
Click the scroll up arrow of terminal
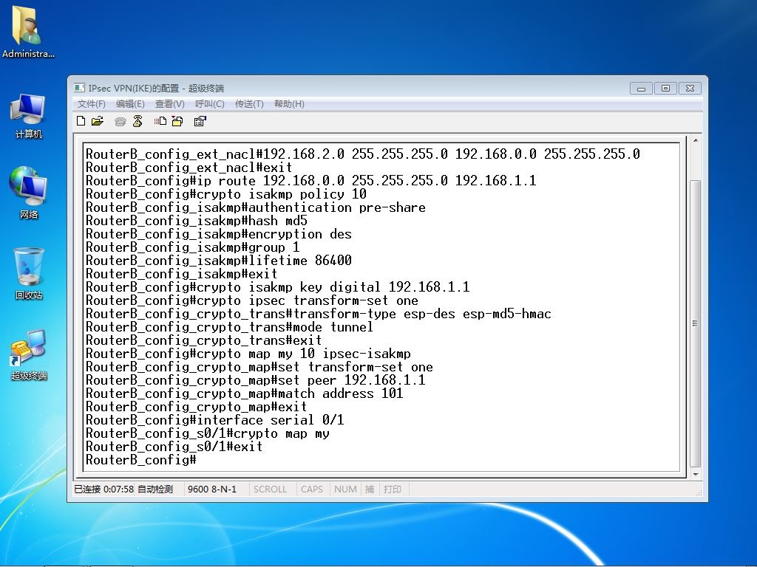[696, 140]
